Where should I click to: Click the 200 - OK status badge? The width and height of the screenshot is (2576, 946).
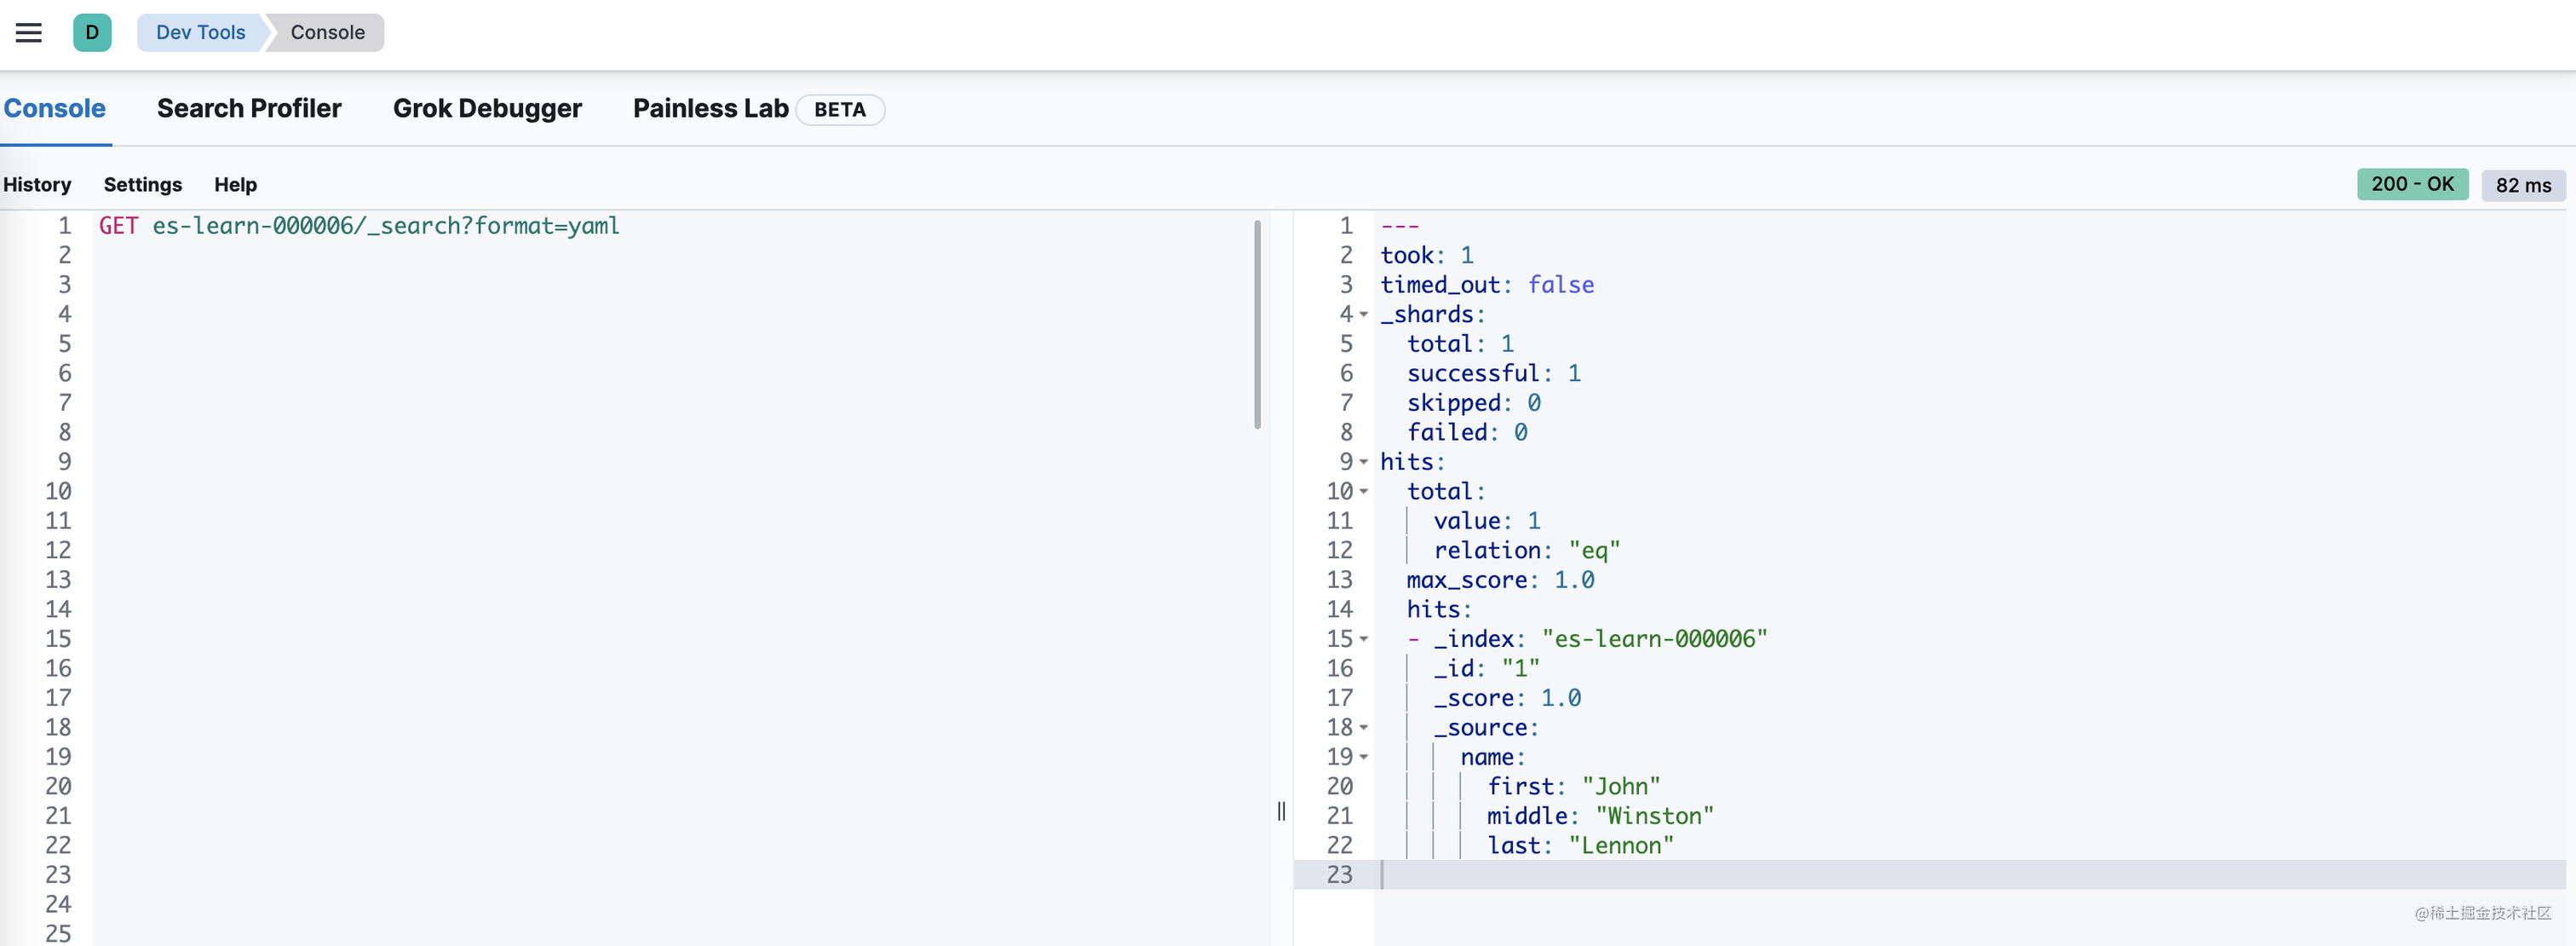(2412, 184)
